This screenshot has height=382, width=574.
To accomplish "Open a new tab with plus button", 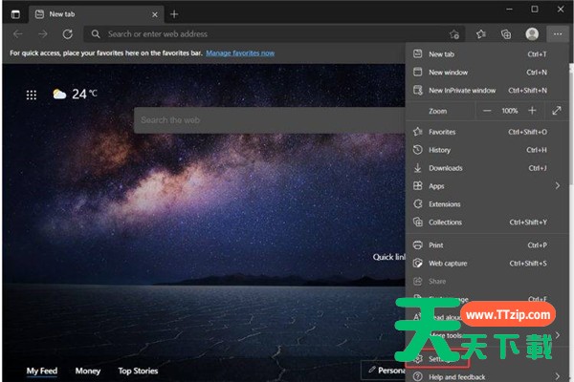I will 174,14.
